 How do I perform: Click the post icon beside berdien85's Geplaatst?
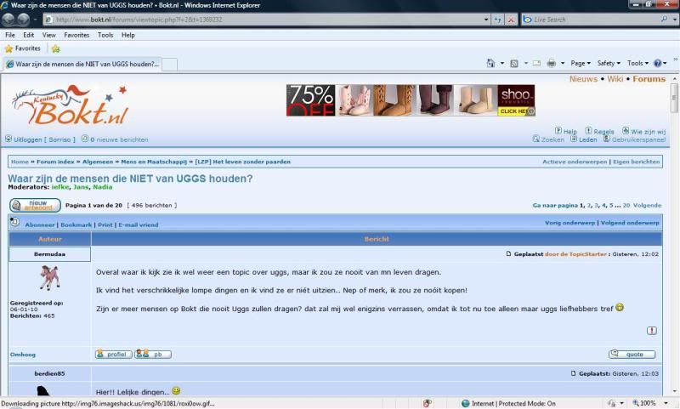573,373
